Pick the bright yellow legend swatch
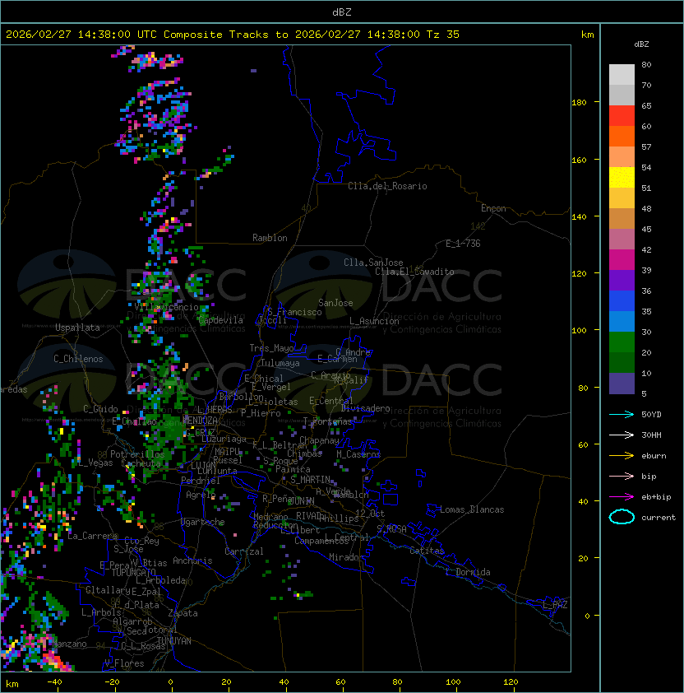The width and height of the screenshot is (684, 693). click(622, 177)
